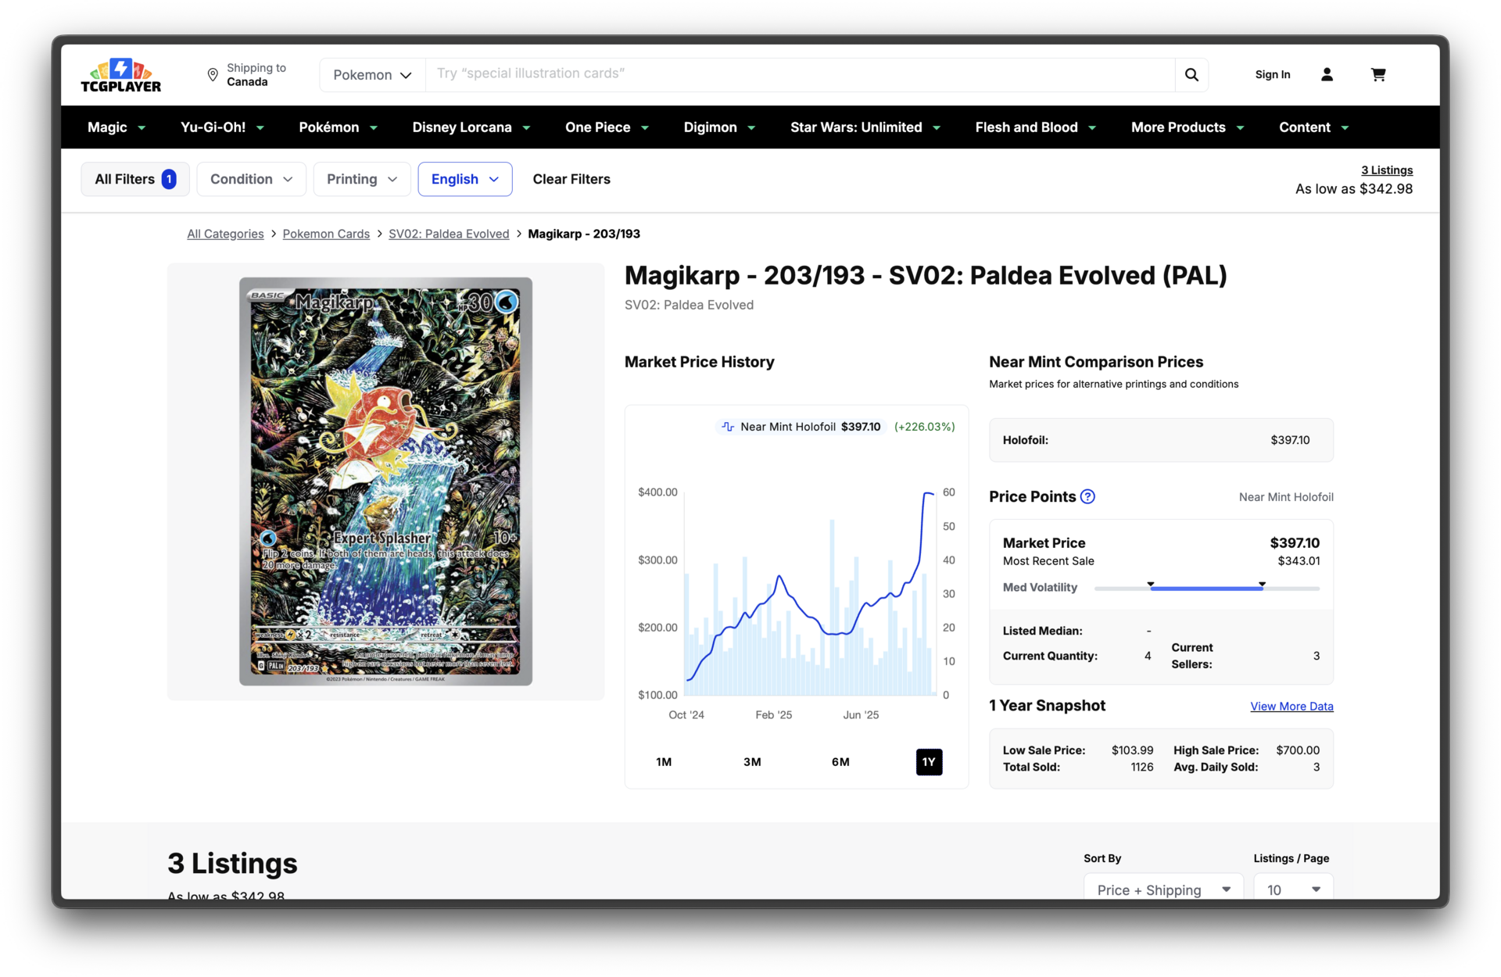This screenshot has width=1501, height=977.
Task: Select the 1M chart range
Action: 664,762
